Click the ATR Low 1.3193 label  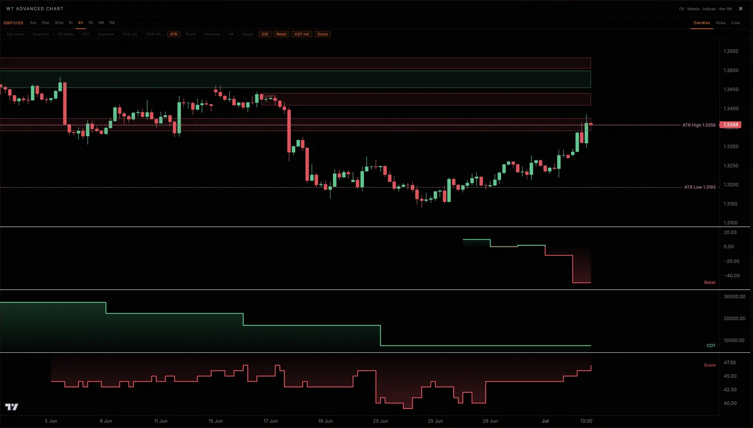pos(700,187)
